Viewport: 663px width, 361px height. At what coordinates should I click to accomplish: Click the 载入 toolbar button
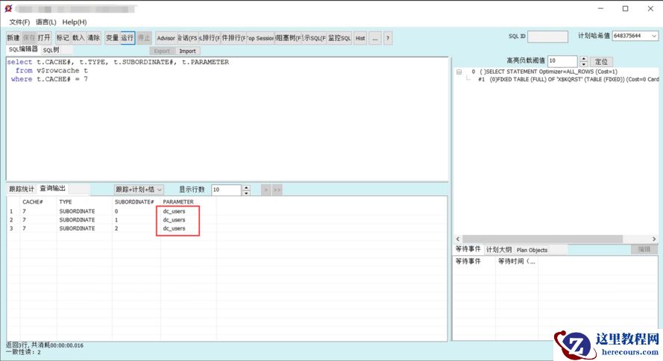(78, 38)
